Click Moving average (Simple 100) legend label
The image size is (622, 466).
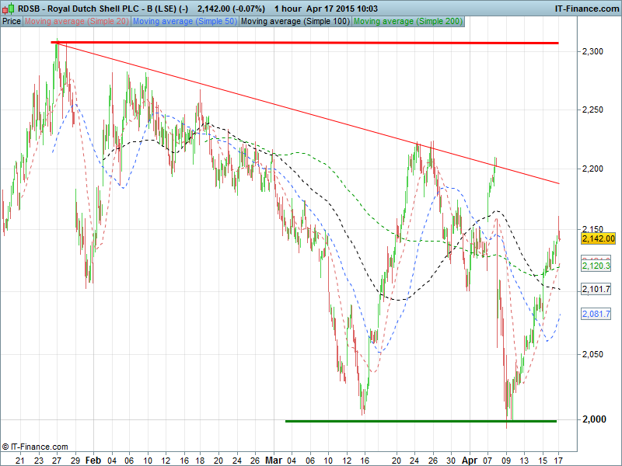[x=295, y=21]
